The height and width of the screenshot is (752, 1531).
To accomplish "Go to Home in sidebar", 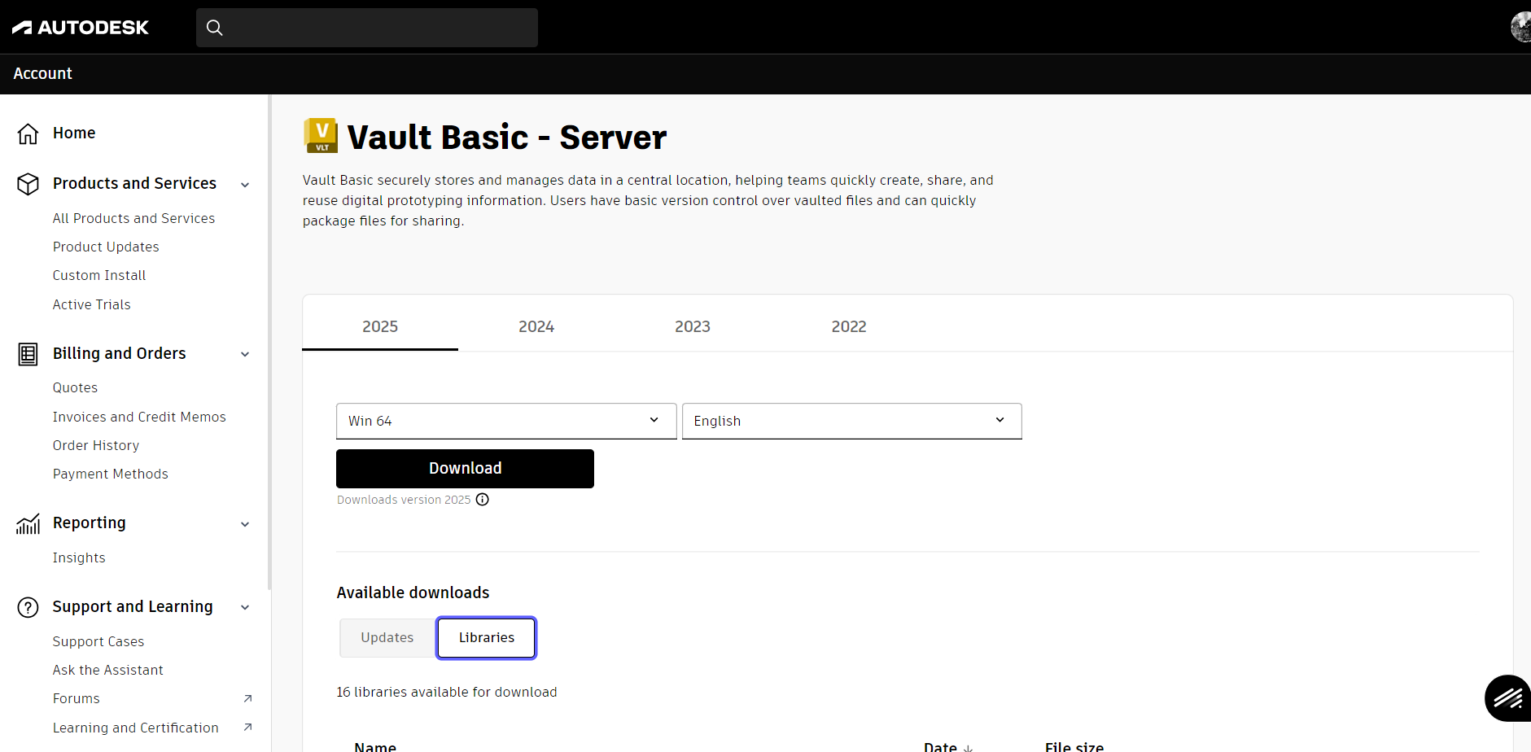I will [74, 133].
